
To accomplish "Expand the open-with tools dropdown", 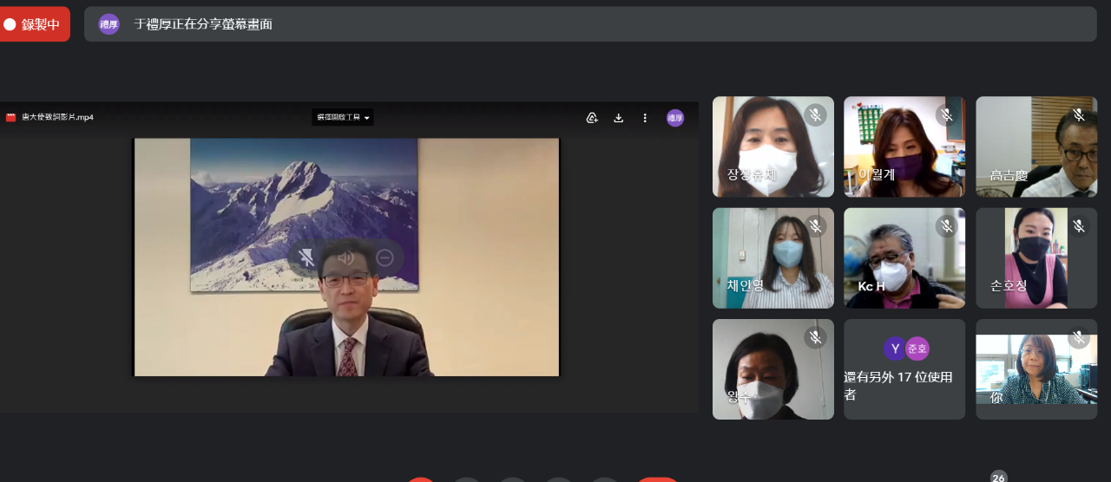I will click(343, 118).
